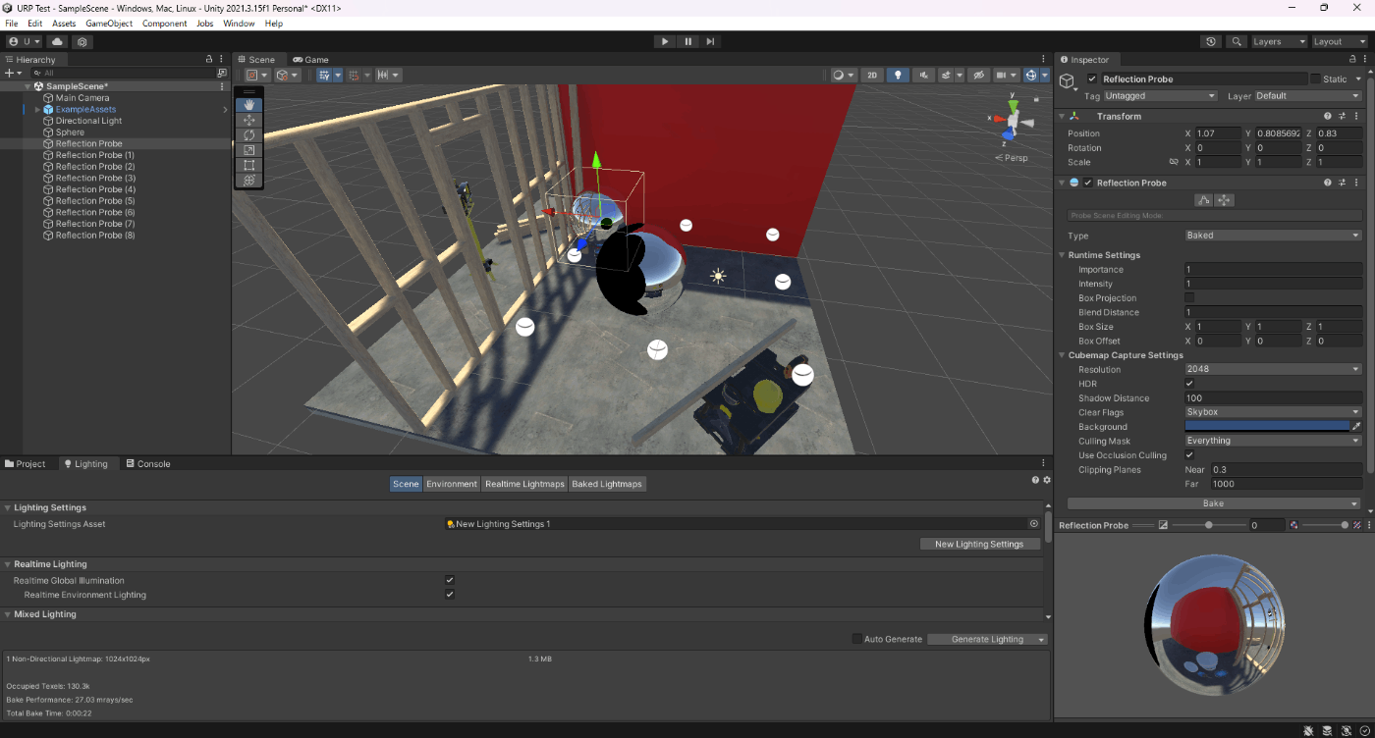Toggle Reflection Probe component enabled checkbox

pos(1088,183)
